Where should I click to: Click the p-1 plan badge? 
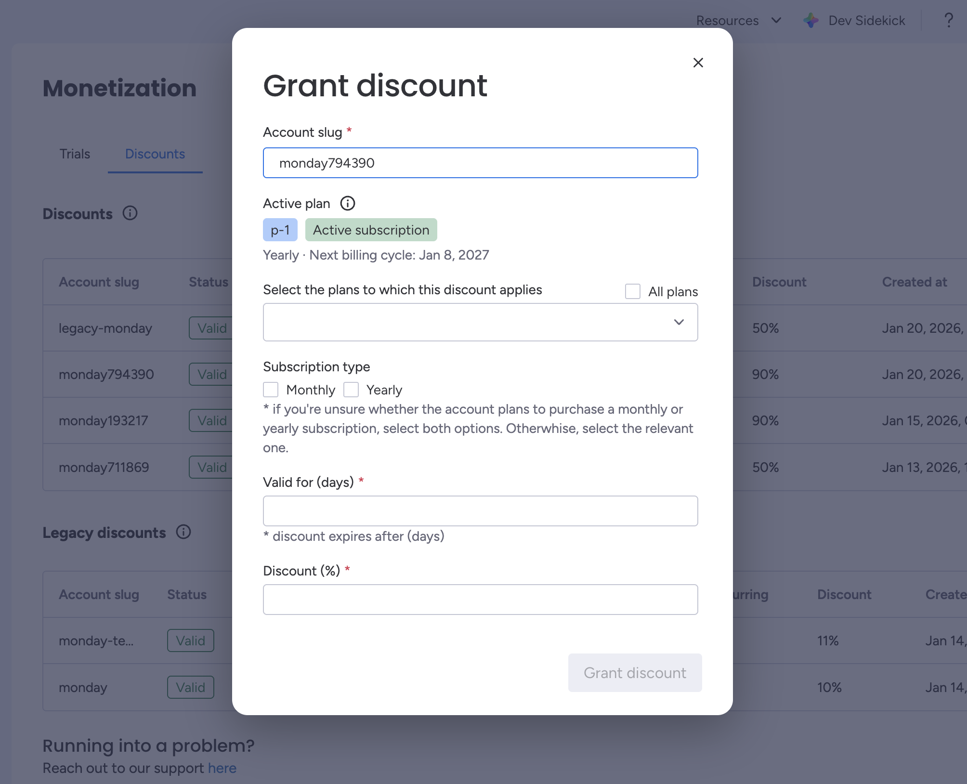(x=280, y=230)
